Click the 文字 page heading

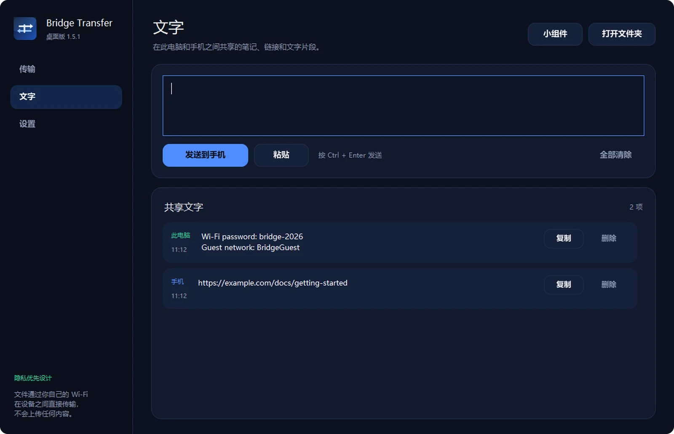[x=168, y=27]
